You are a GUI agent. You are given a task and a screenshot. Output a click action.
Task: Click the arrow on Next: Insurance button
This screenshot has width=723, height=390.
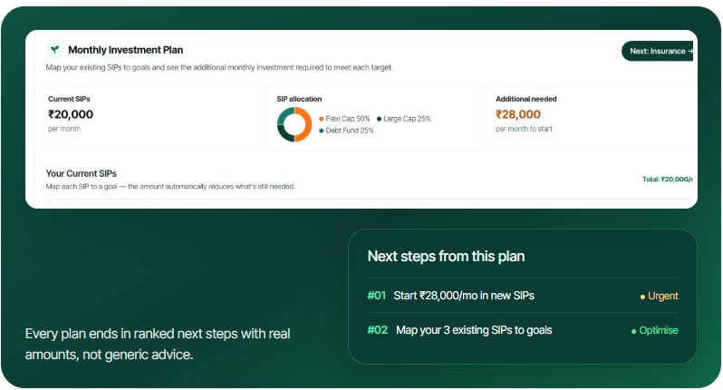tap(689, 51)
